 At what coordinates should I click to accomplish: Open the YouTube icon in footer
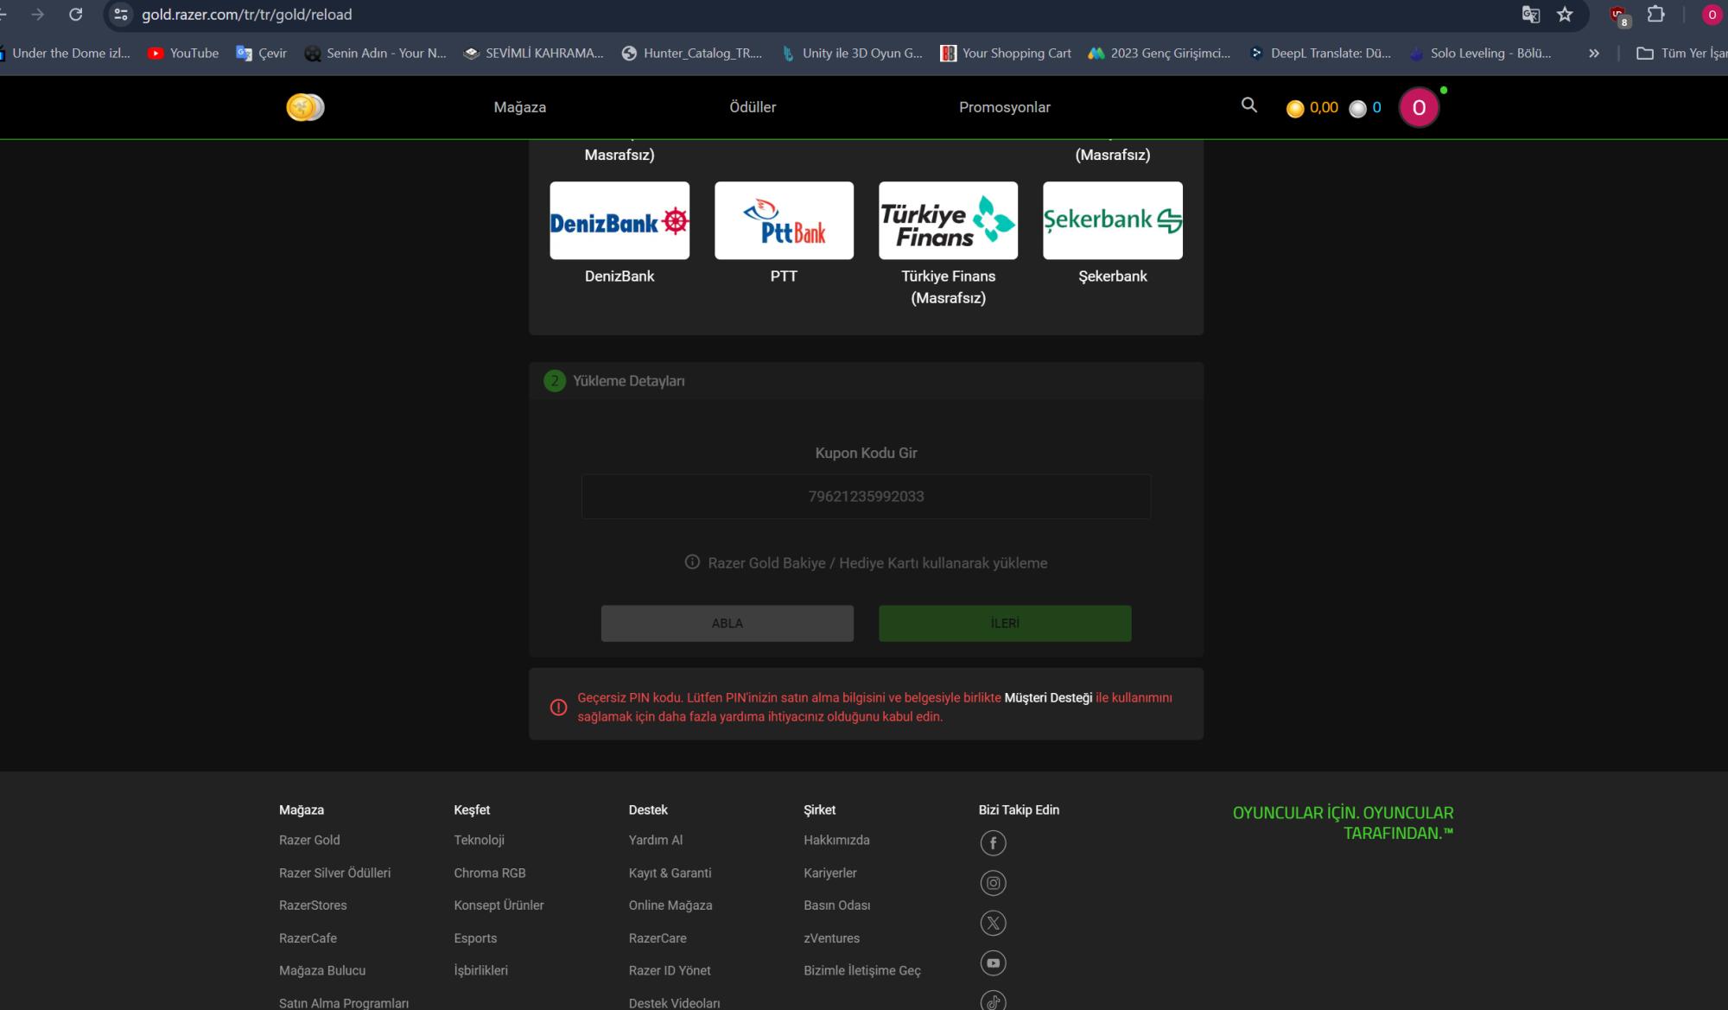coord(993,962)
